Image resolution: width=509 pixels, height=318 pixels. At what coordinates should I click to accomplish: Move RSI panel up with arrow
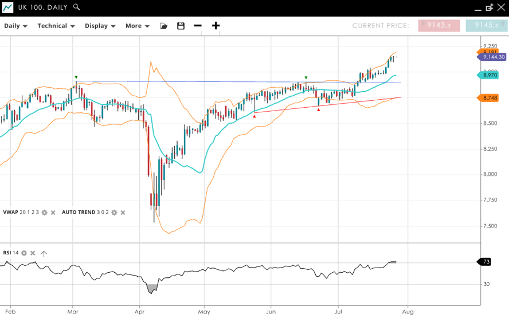(x=44, y=253)
